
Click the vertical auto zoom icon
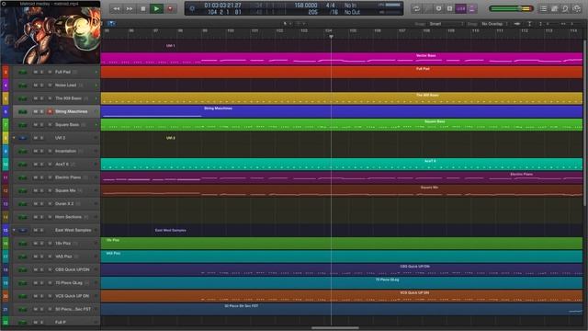point(529,24)
